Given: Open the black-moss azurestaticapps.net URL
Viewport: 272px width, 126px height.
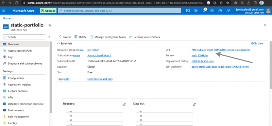Looking at the screenshot, I should click(x=221, y=50).
